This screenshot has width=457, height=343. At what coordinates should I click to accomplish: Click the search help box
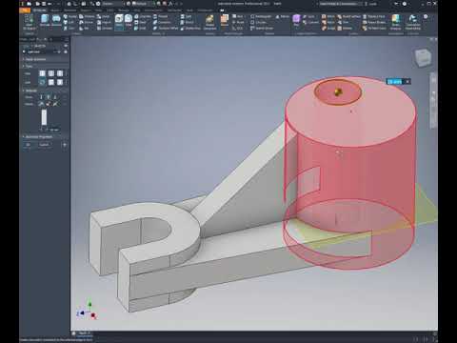340,4
